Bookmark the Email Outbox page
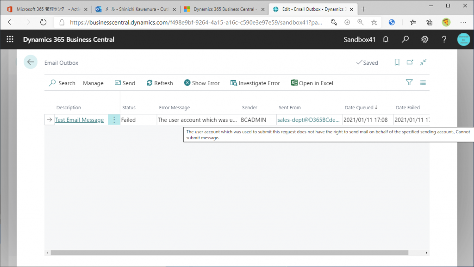The image size is (474, 267). pyautogui.click(x=397, y=62)
